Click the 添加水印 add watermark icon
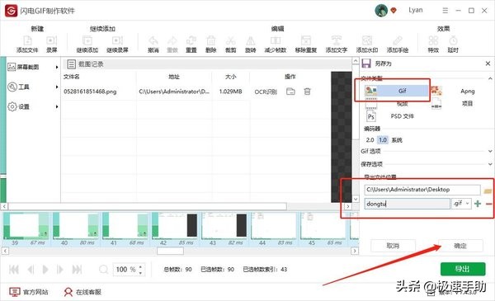This screenshot has width=495, height=301. click(367, 40)
